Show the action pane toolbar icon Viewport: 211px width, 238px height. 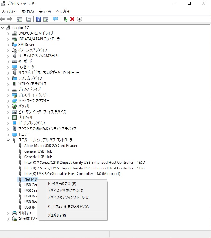pyautogui.click(x=46, y=19)
